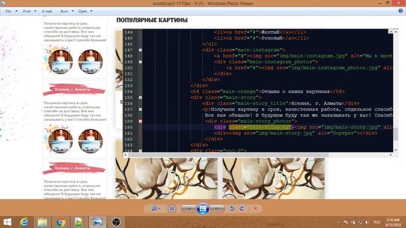Click the bottom Ксения, г. Алматы banner
The width and height of the screenshot is (406, 228).
pyautogui.click(x=74, y=168)
